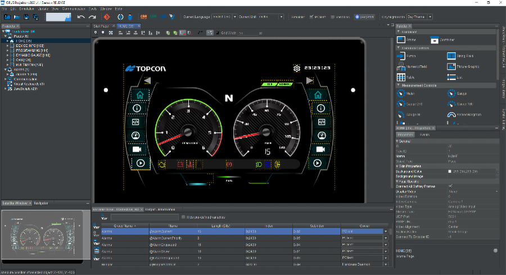
Task: Open the Current Unit dropdown
Action: (281, 17)
